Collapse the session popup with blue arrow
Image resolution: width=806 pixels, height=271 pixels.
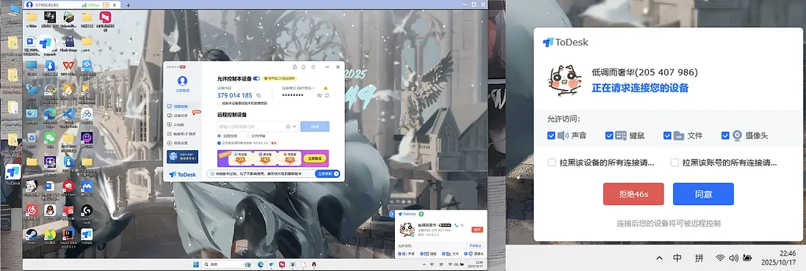coord(392,214)
